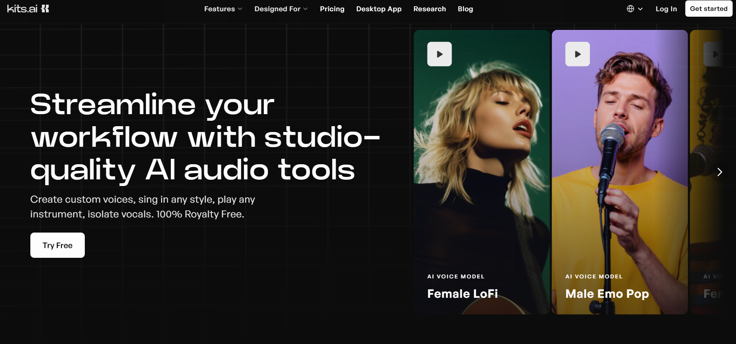Image resolution: width=736 pixels, height=344 pixels.
Task: Play the Female LoFi voice sample
Action: pyautogui.click(x=439, y=54)
